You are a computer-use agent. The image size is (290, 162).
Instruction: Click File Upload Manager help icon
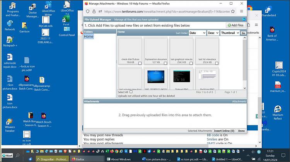244,19
